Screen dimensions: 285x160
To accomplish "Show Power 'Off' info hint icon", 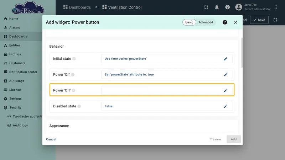I will point(73,90).
